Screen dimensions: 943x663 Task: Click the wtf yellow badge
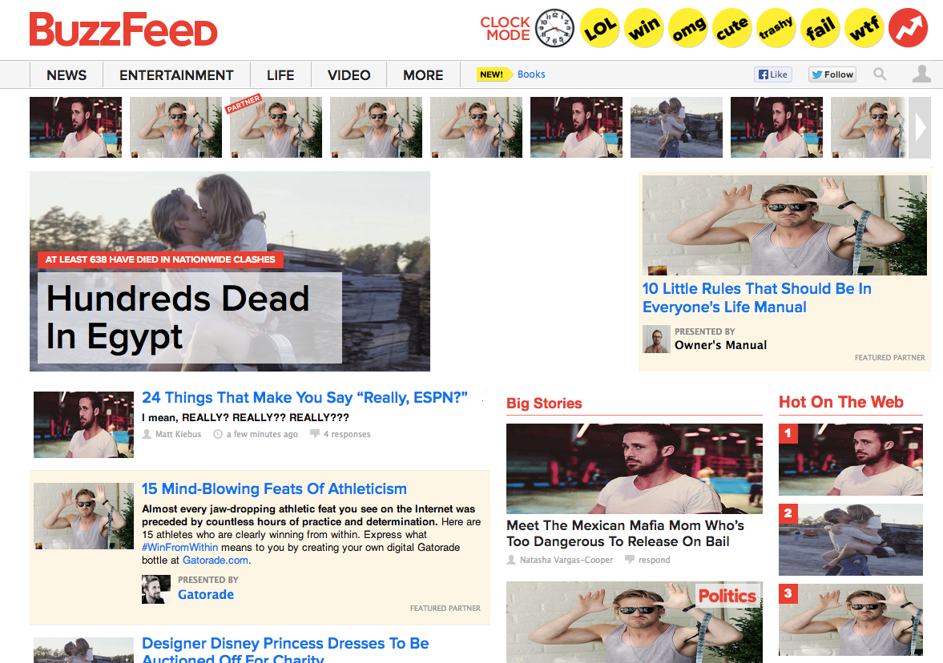864,28
